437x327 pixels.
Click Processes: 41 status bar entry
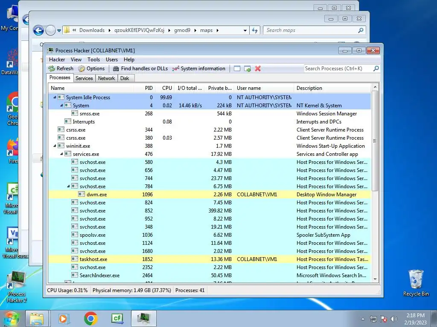pyautogui.click(x=190, y=290)
